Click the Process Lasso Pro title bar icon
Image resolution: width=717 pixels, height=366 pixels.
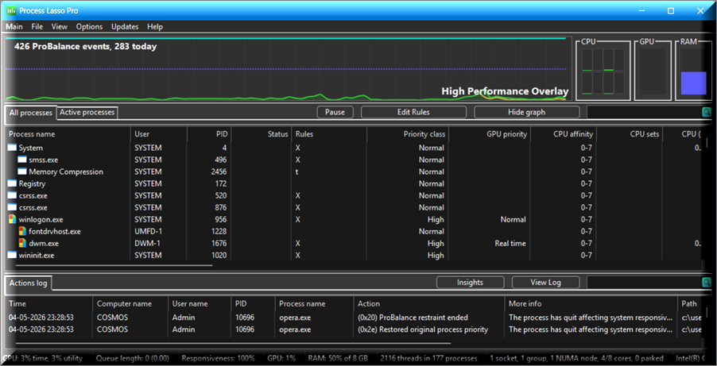point(11,10)
